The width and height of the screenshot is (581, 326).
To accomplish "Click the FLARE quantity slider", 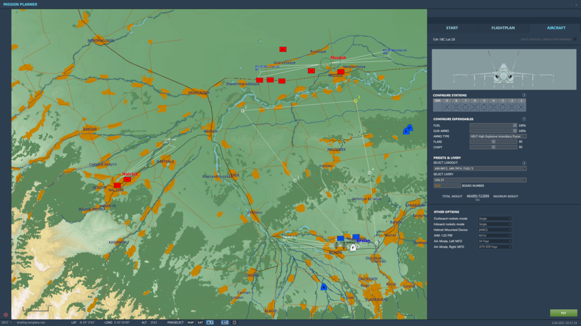I will [493, 142].
